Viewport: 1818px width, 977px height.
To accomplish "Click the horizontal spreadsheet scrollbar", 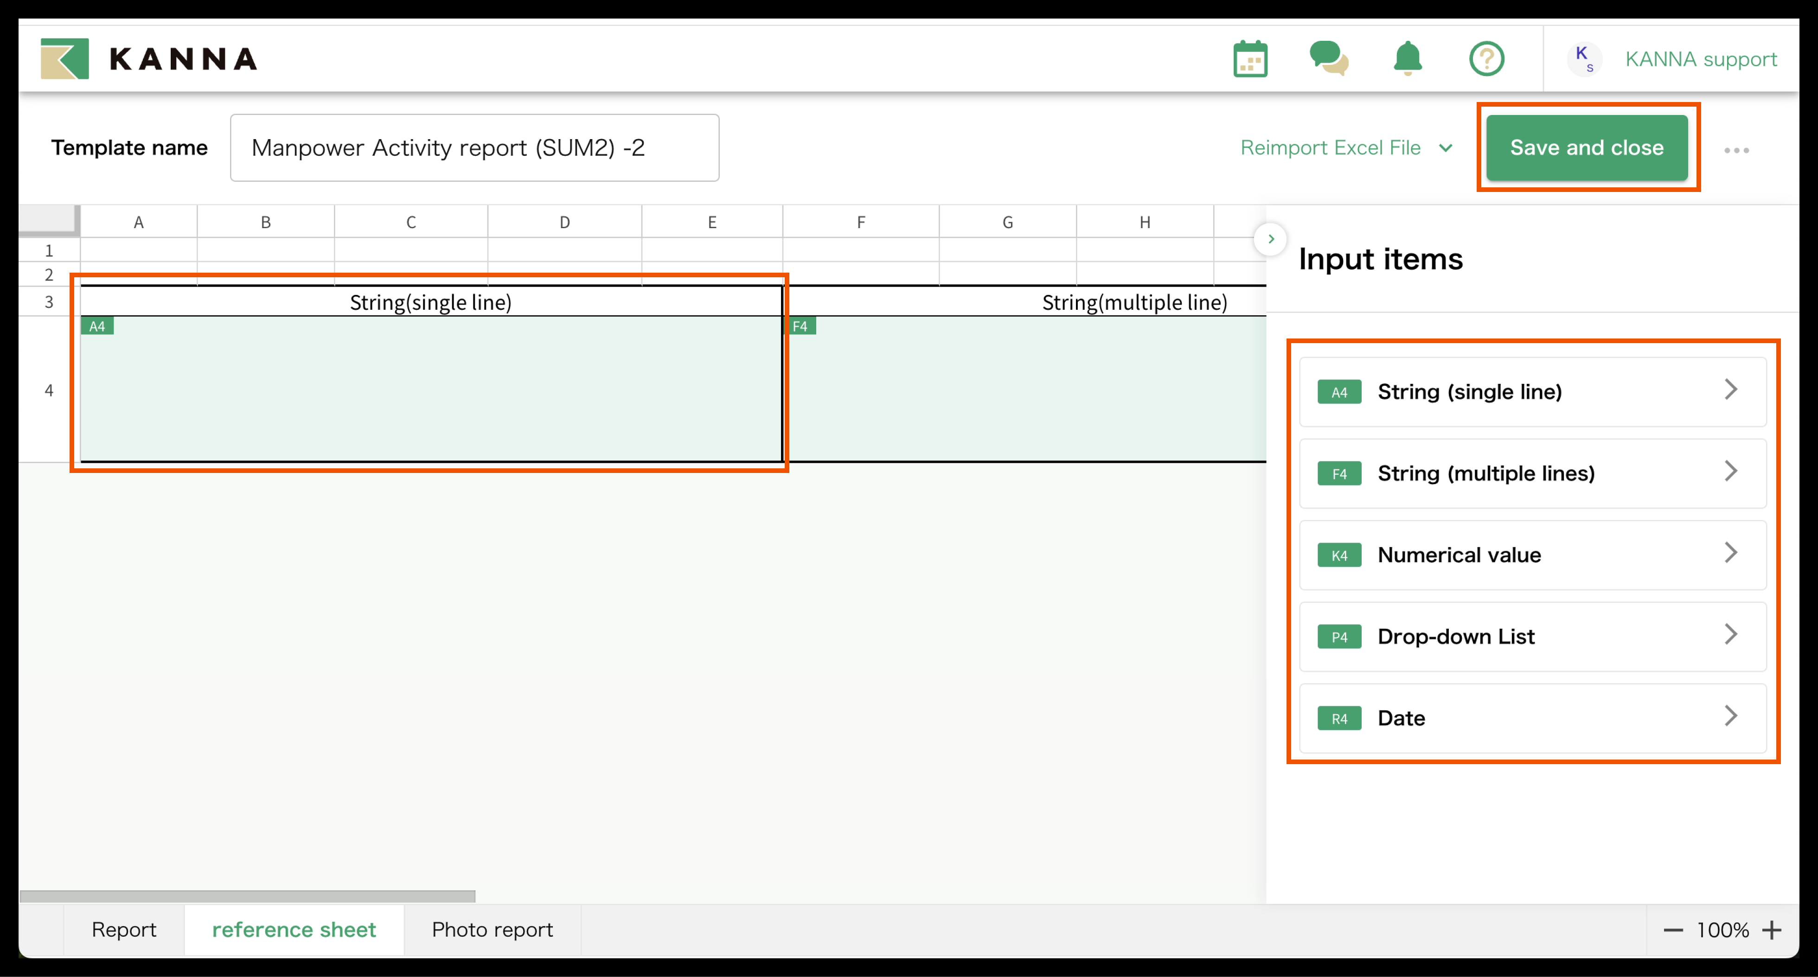I will (x=247, y=896).
